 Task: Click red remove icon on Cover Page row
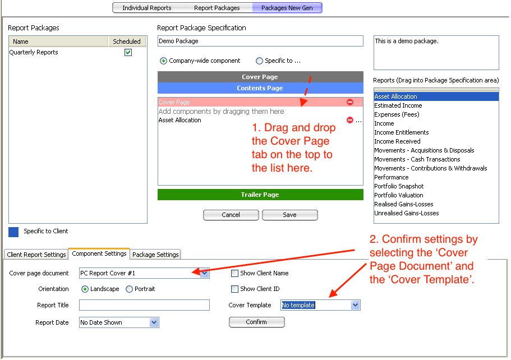coord(350,102)
